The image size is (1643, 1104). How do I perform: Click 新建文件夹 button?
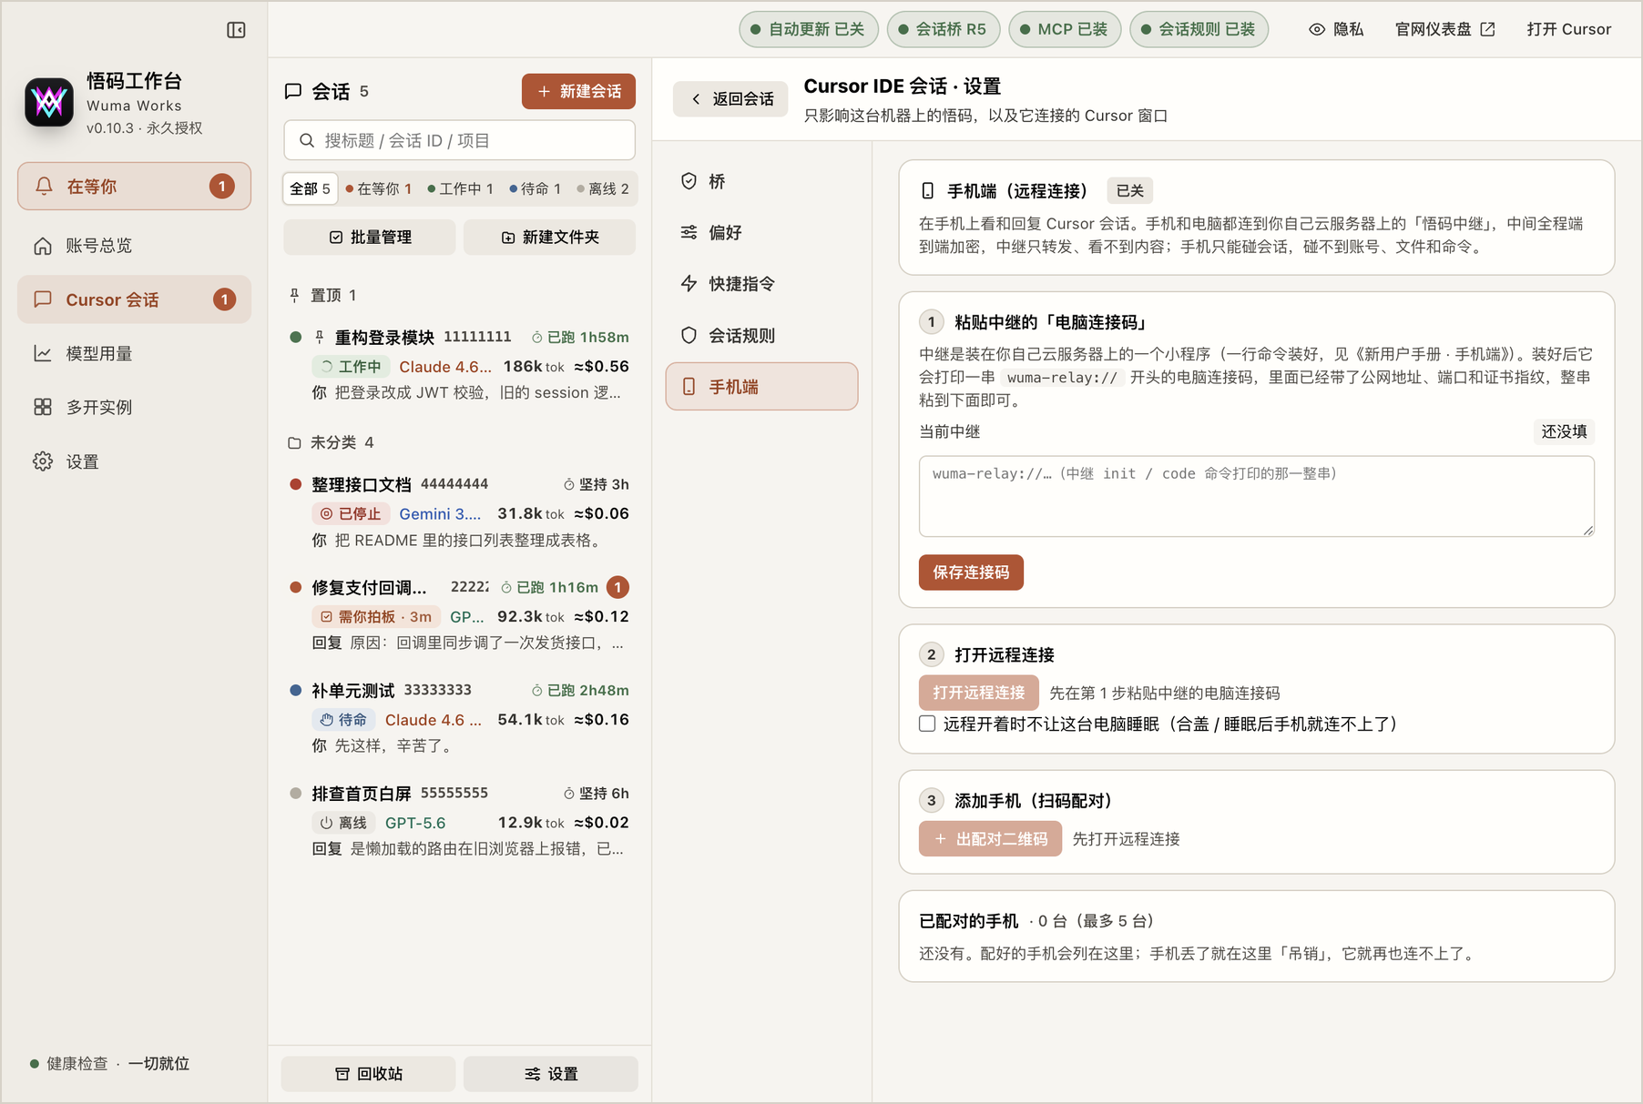550,237
